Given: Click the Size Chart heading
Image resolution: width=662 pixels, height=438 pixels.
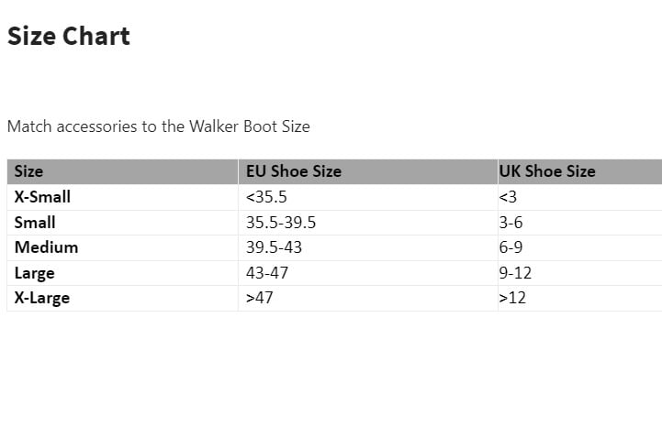Looking at the screenshot, I should 69,37.
